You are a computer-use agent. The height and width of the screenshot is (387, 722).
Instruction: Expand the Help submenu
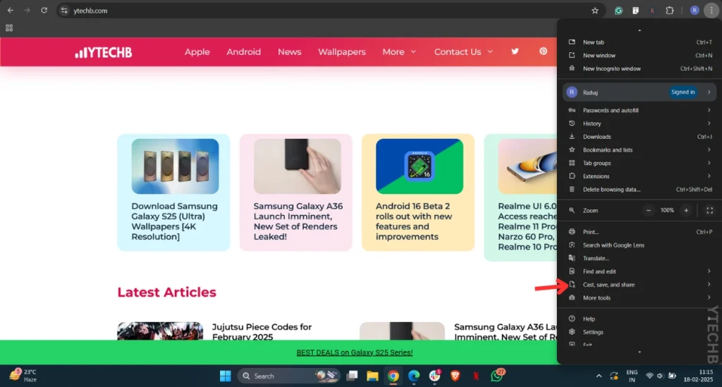click(640, 319)
